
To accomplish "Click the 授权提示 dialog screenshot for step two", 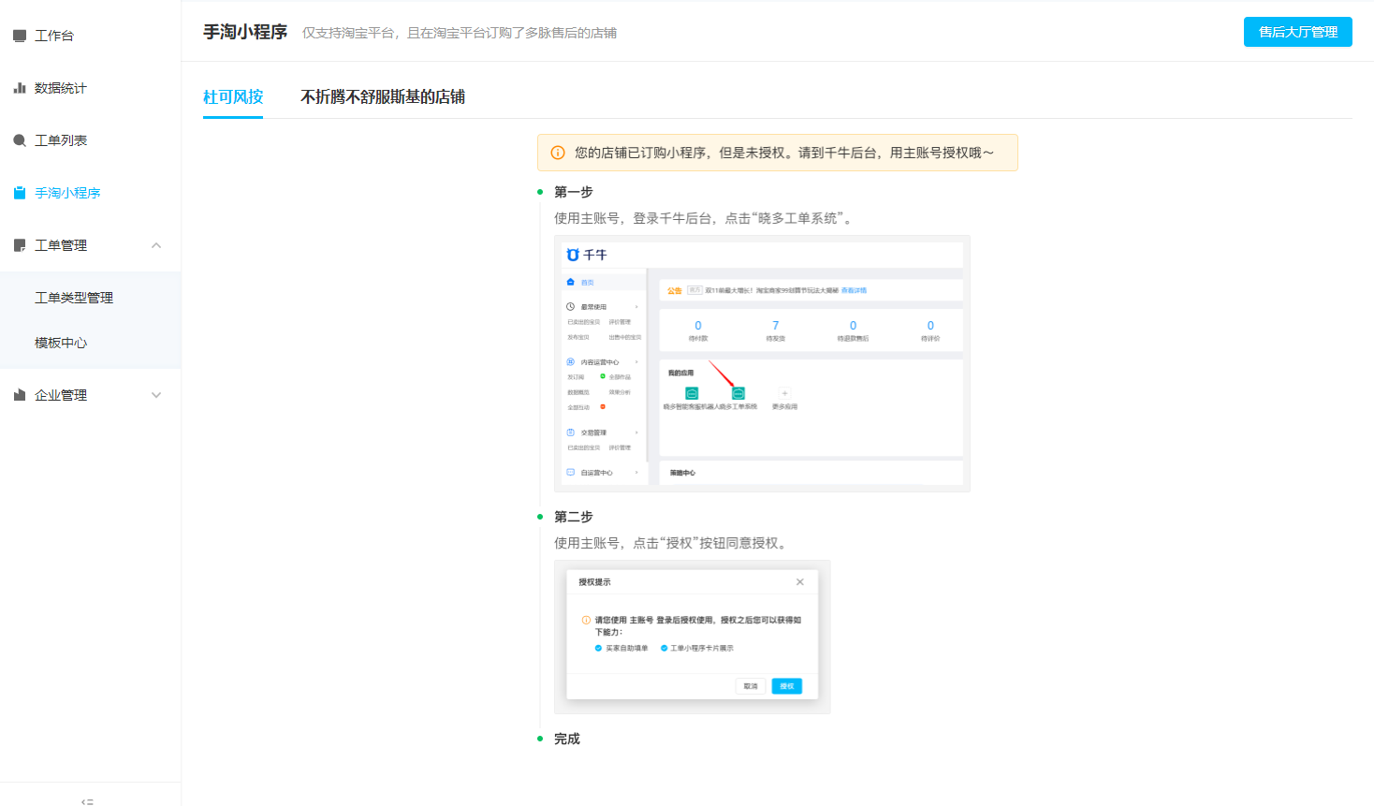I will (693, 637).
